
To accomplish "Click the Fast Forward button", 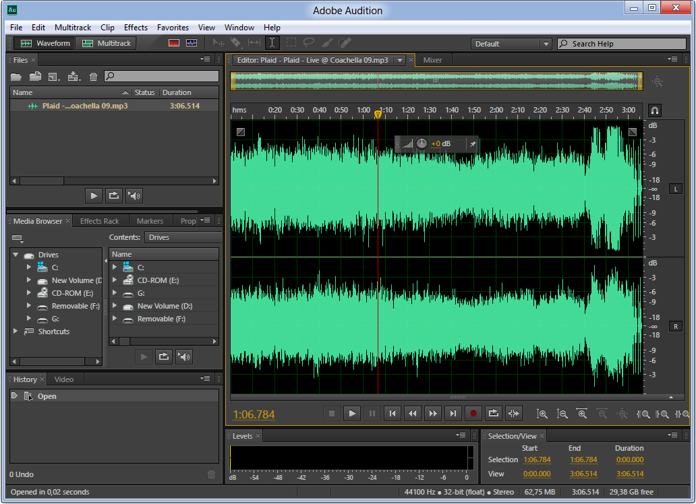I will pos(433,414).
